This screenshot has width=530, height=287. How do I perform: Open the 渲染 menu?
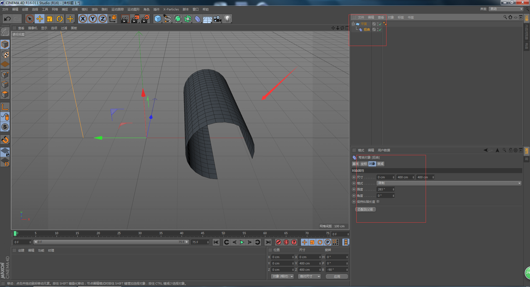[95, 9]
